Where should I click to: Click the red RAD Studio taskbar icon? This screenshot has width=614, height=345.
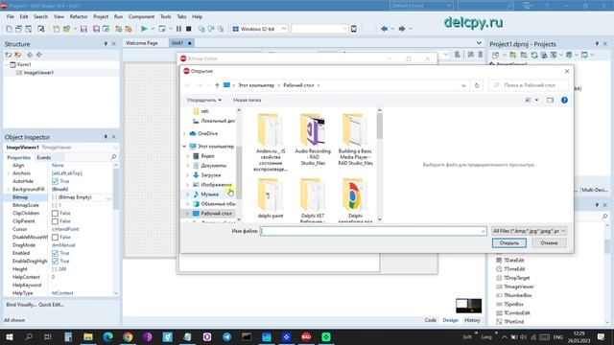[306, 336]
